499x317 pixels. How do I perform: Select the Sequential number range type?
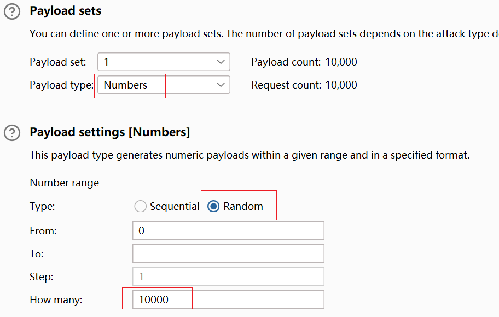click(x=141, y=206)
